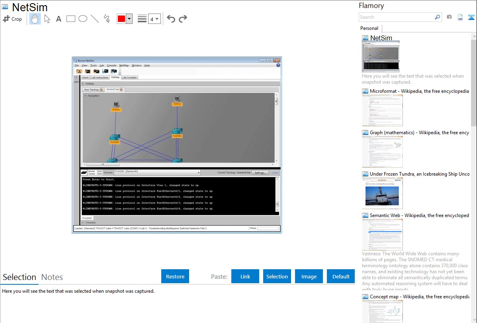Viewport: 477px width, 323px height.
Task: Open the line width dropdown showing 4
Action: pos(154,19)
